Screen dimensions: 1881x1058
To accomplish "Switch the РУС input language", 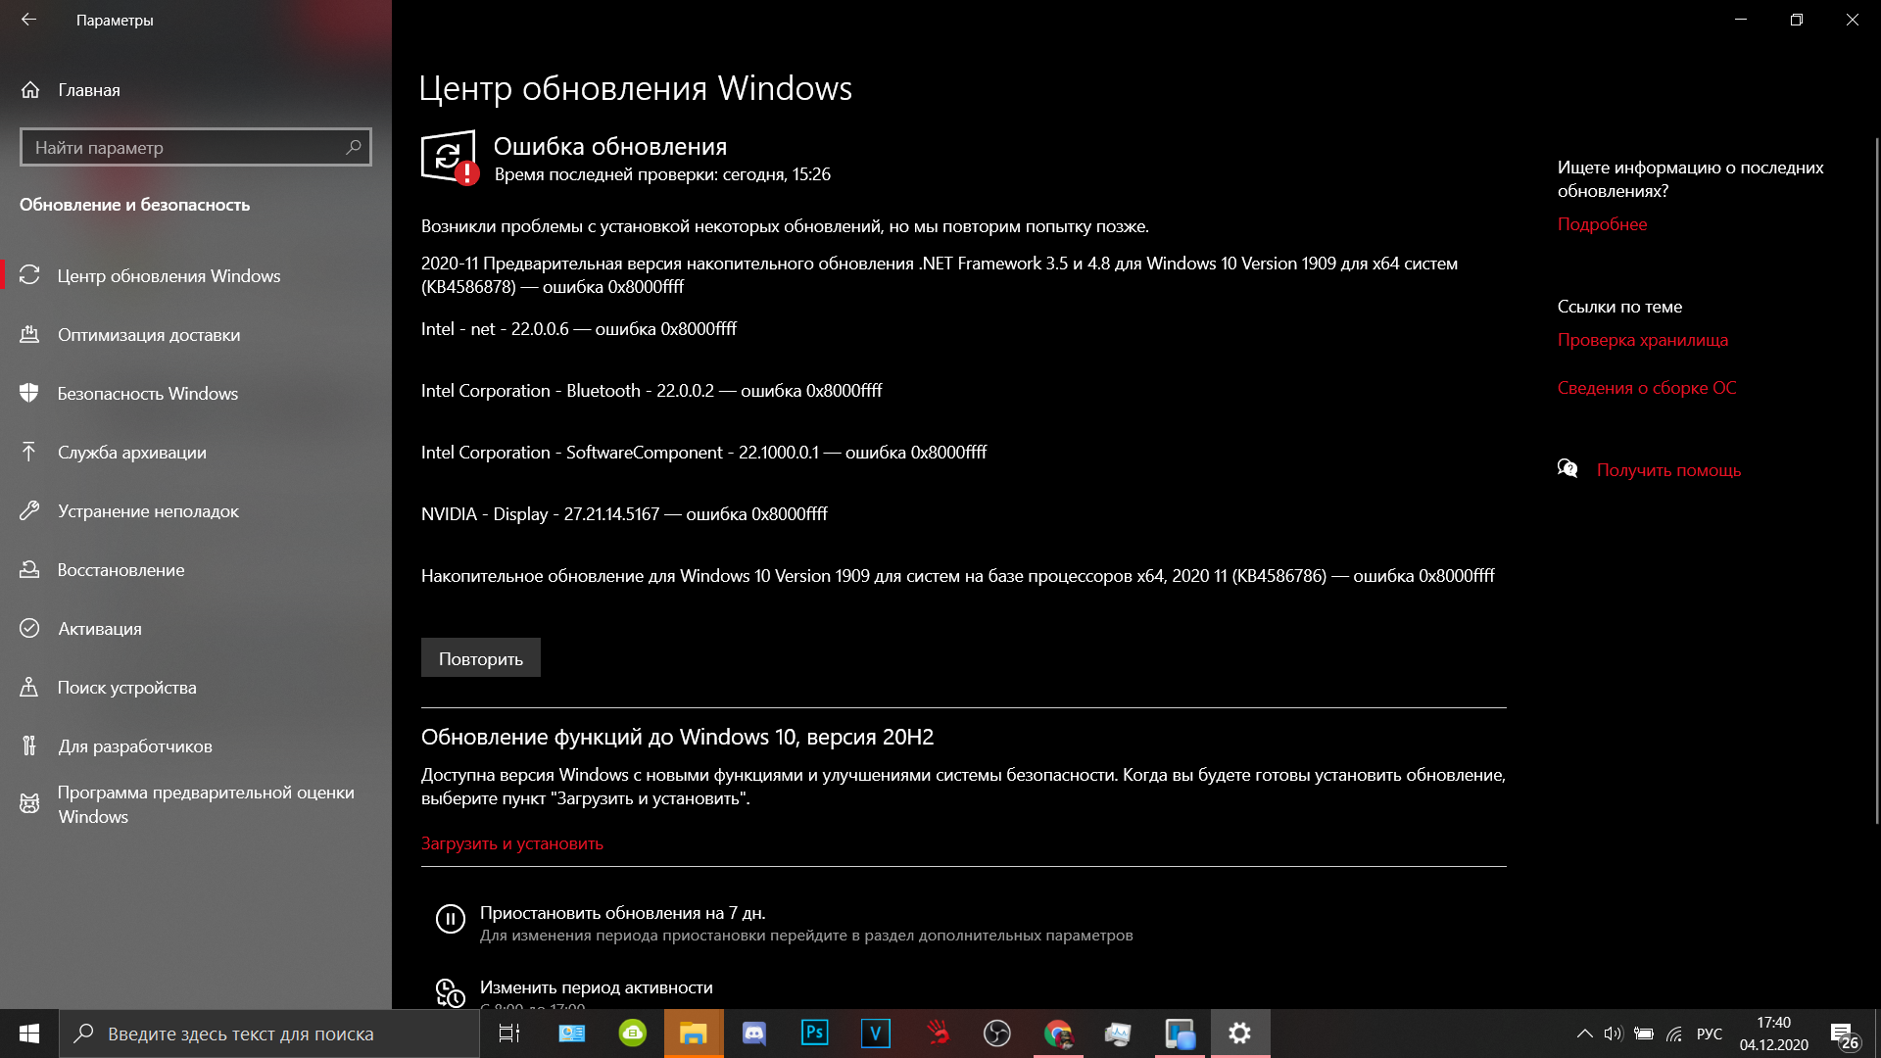I will tap(1710, 1034).
